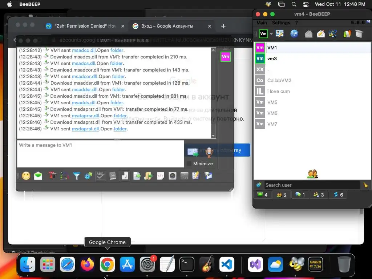Screen dimensions: 372x279
Task: Click the green envelope icon in chat toolbar
Action: point(38,176)
